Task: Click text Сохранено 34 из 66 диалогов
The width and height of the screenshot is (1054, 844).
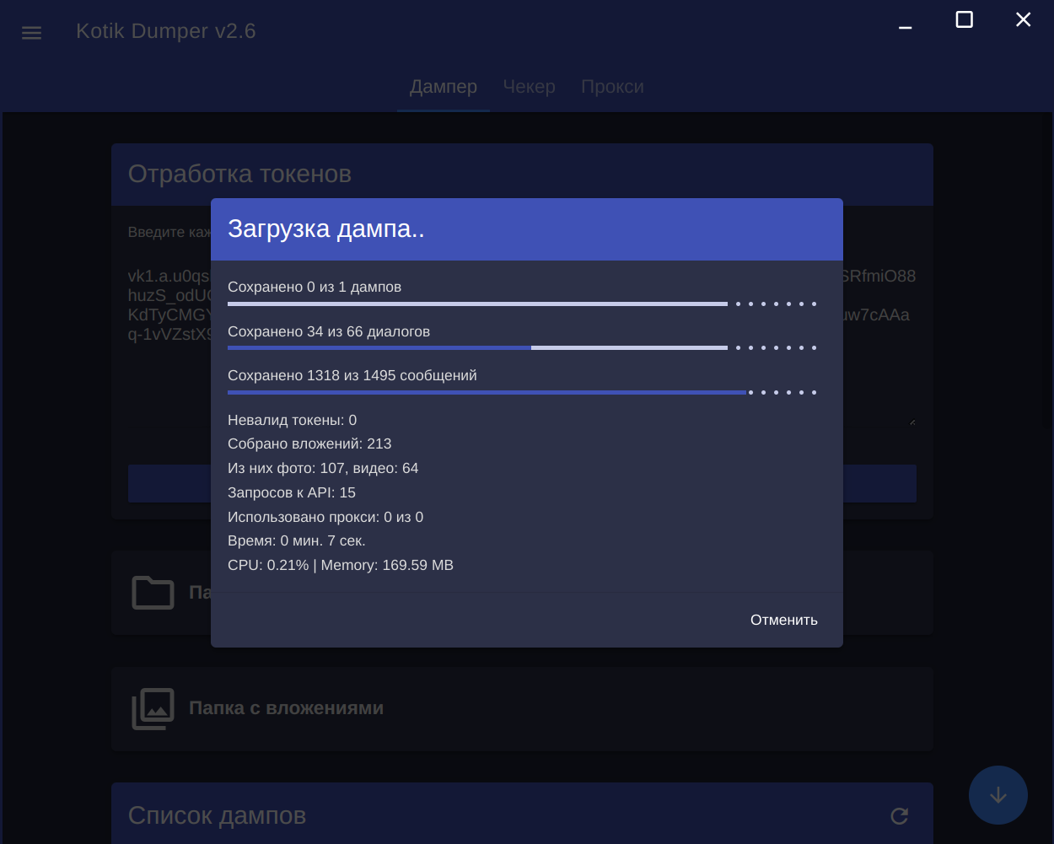Action: pyautogui.click(x=329, y=331)
